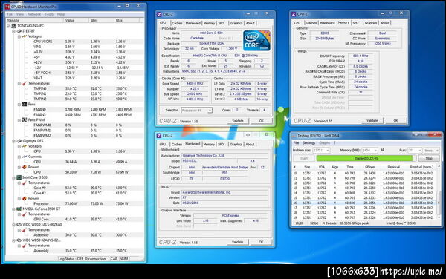Viewport: 446px width, 279px height.
Task: Click the Fans PWM group icon
Action: point(25,120)
